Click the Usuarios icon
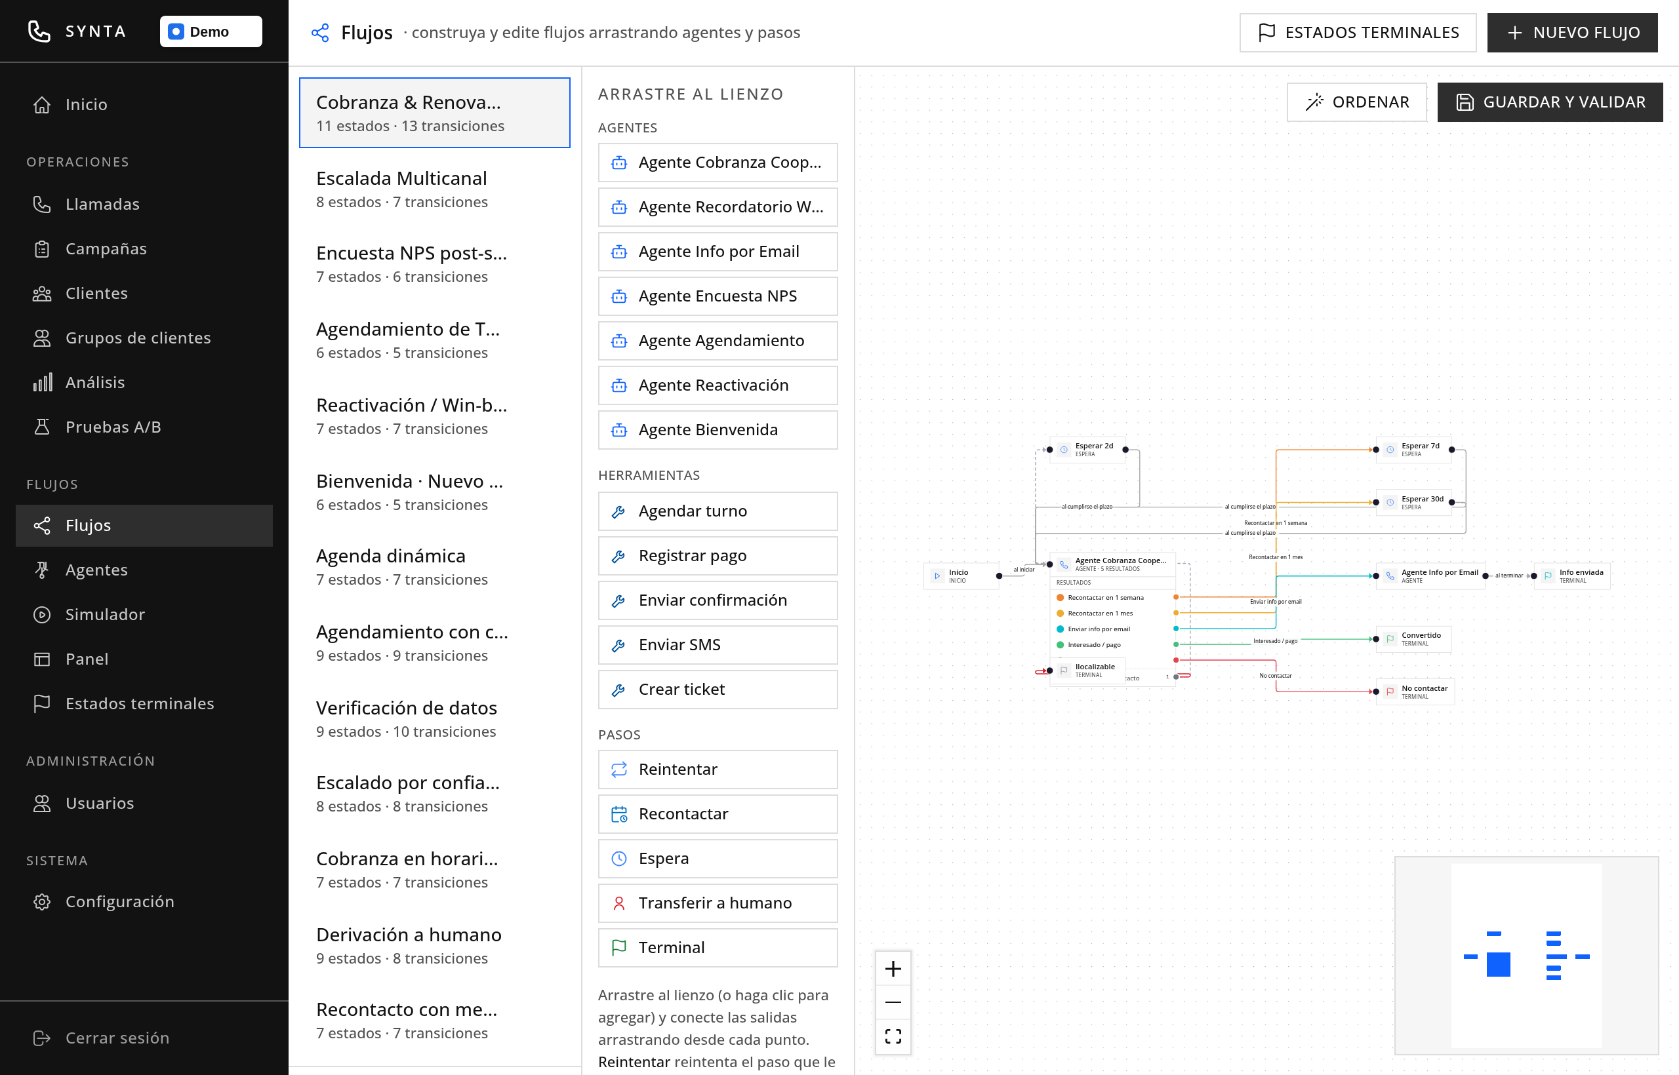The height and width of the screenshot is (1075, 1679). point(42,804)
